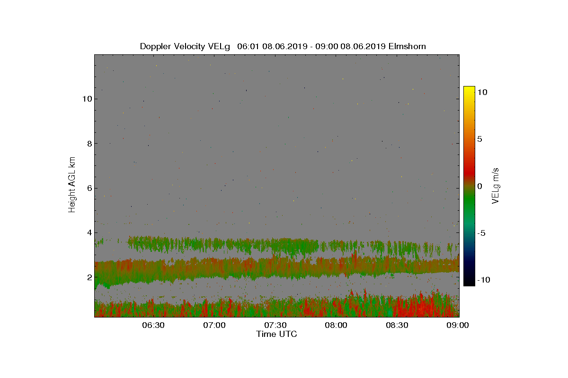The height and width of the screenshot is (378, 568).
Task: Click the plot title 'Doppler Velocity VELg'
Action: click(185, 46)
